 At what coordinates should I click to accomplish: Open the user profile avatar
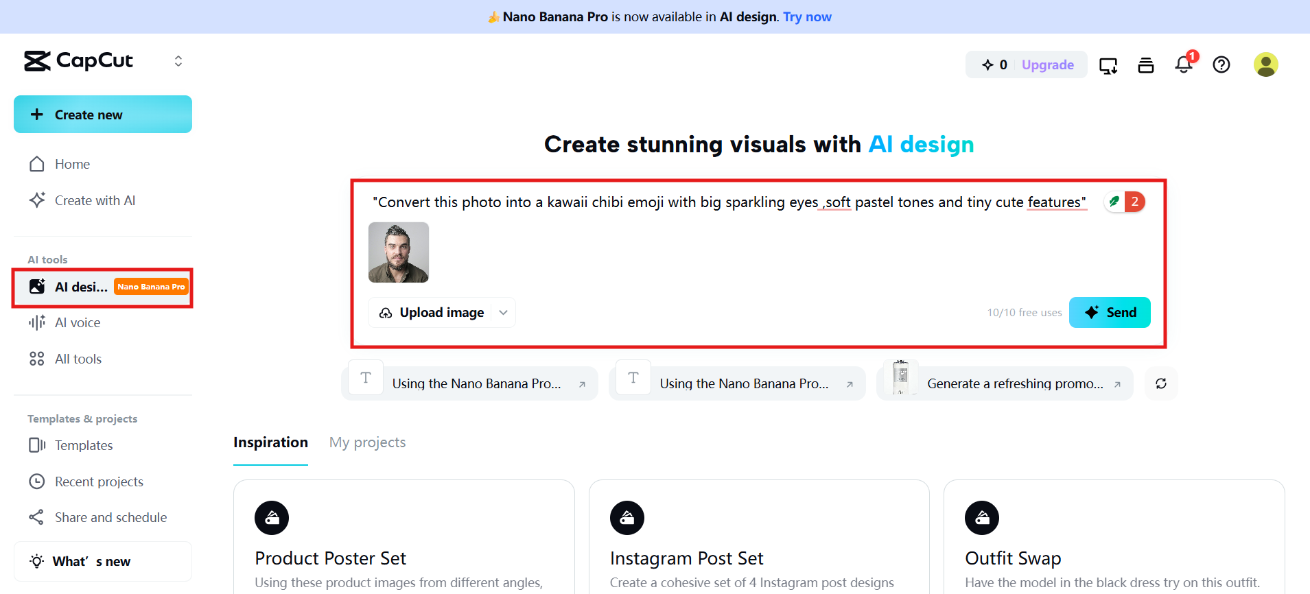point(1266,64)
